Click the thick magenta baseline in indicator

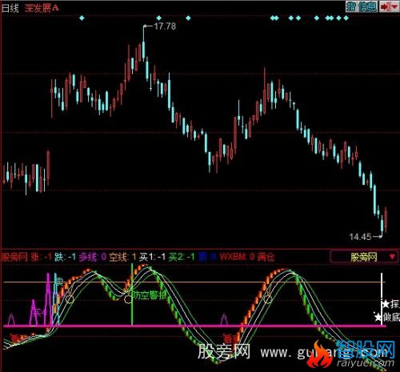(194, 326)
